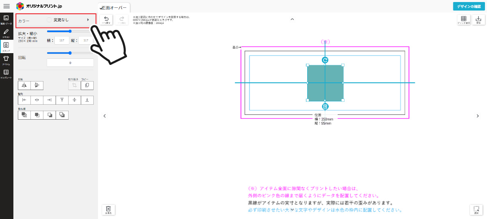
Task: Open the photo/data panel in sidebar
Action: click(x=6, y=20)
